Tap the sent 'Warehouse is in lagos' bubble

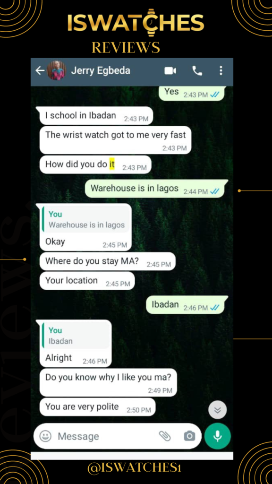click(157, 189)
